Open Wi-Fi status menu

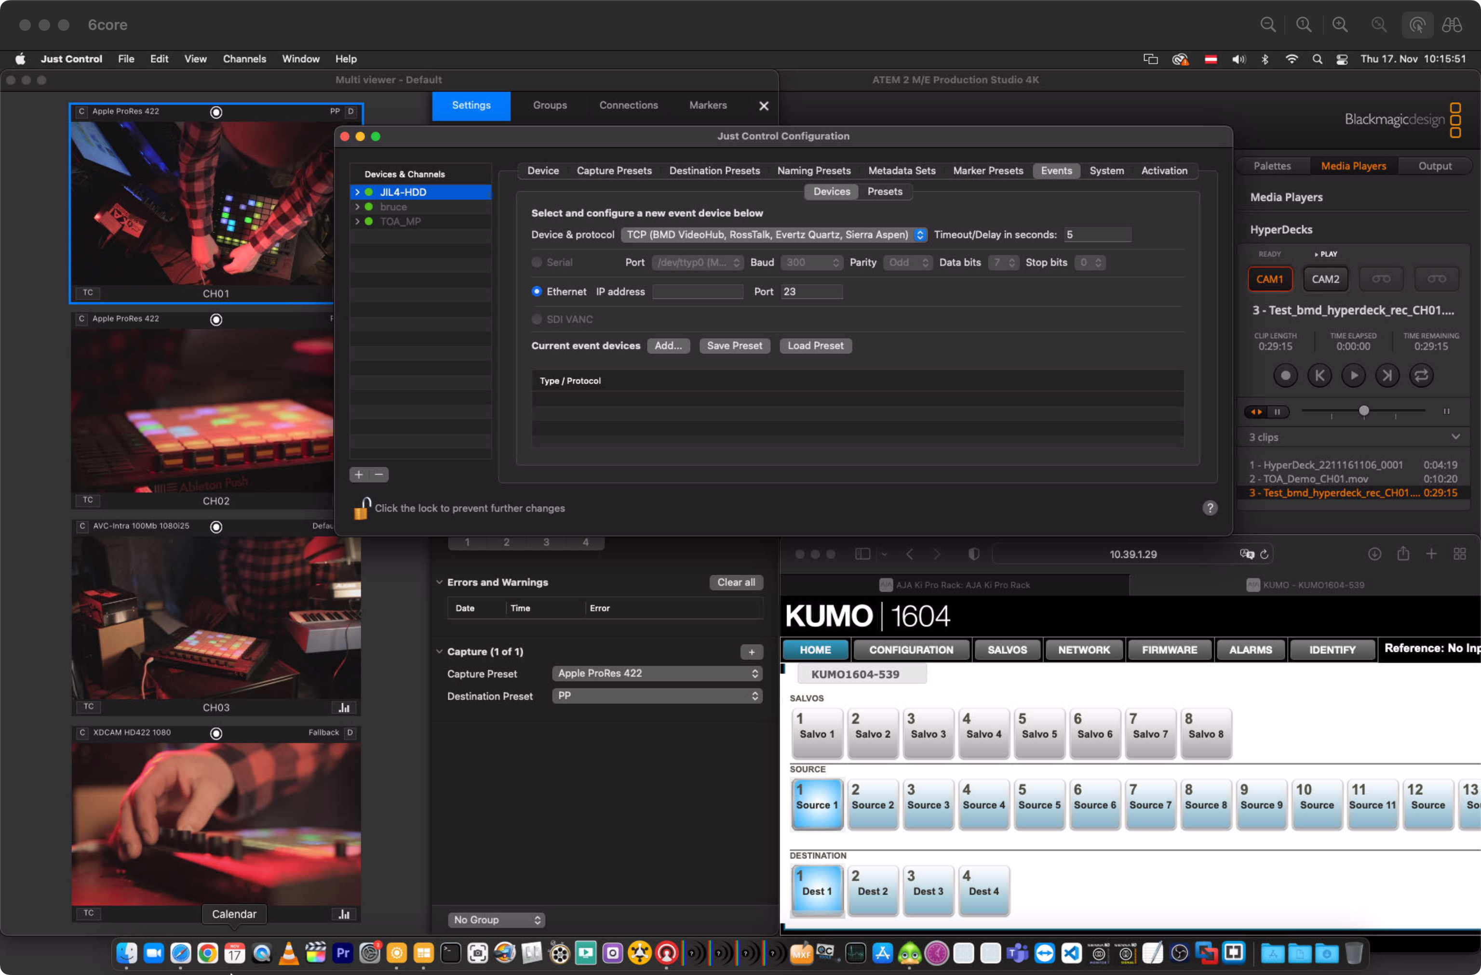point(1291,59)
